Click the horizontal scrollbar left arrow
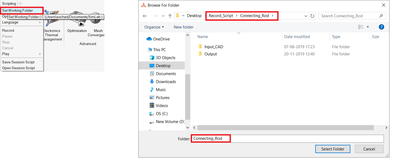The height and width of the screenshot is (164, 394). pyautogui.click(x=194, y=128)
